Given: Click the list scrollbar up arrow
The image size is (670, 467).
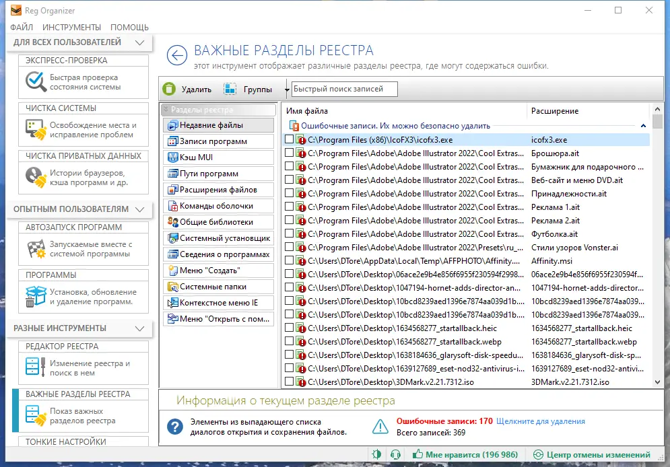Looking at the screenshot, I should coord(658,109).
